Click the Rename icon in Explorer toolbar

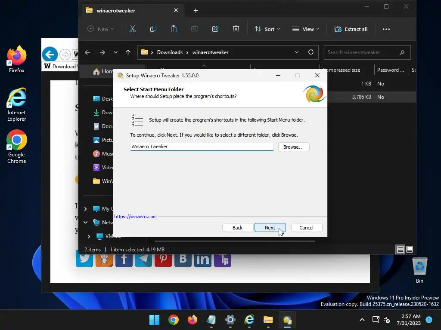click(195, 29)
